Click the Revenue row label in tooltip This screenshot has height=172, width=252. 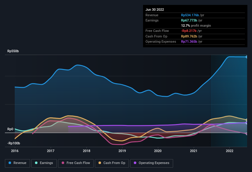pos(152,15)
